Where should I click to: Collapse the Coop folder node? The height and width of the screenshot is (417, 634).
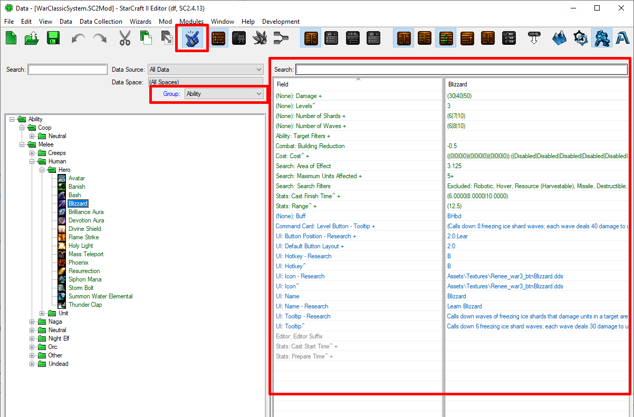pos(22,128)
